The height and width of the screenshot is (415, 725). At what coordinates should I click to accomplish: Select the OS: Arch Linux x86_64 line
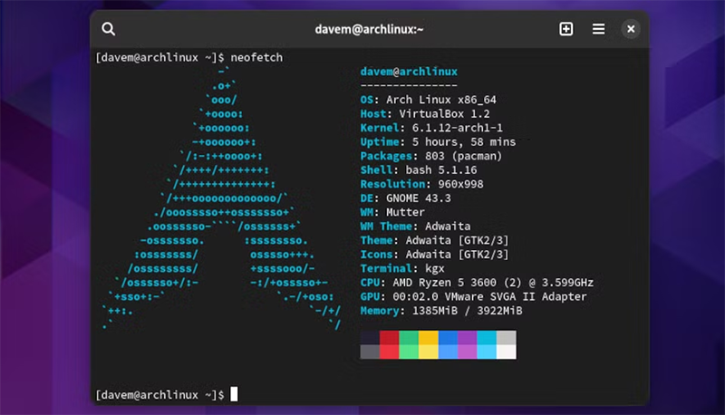[428, 100]
